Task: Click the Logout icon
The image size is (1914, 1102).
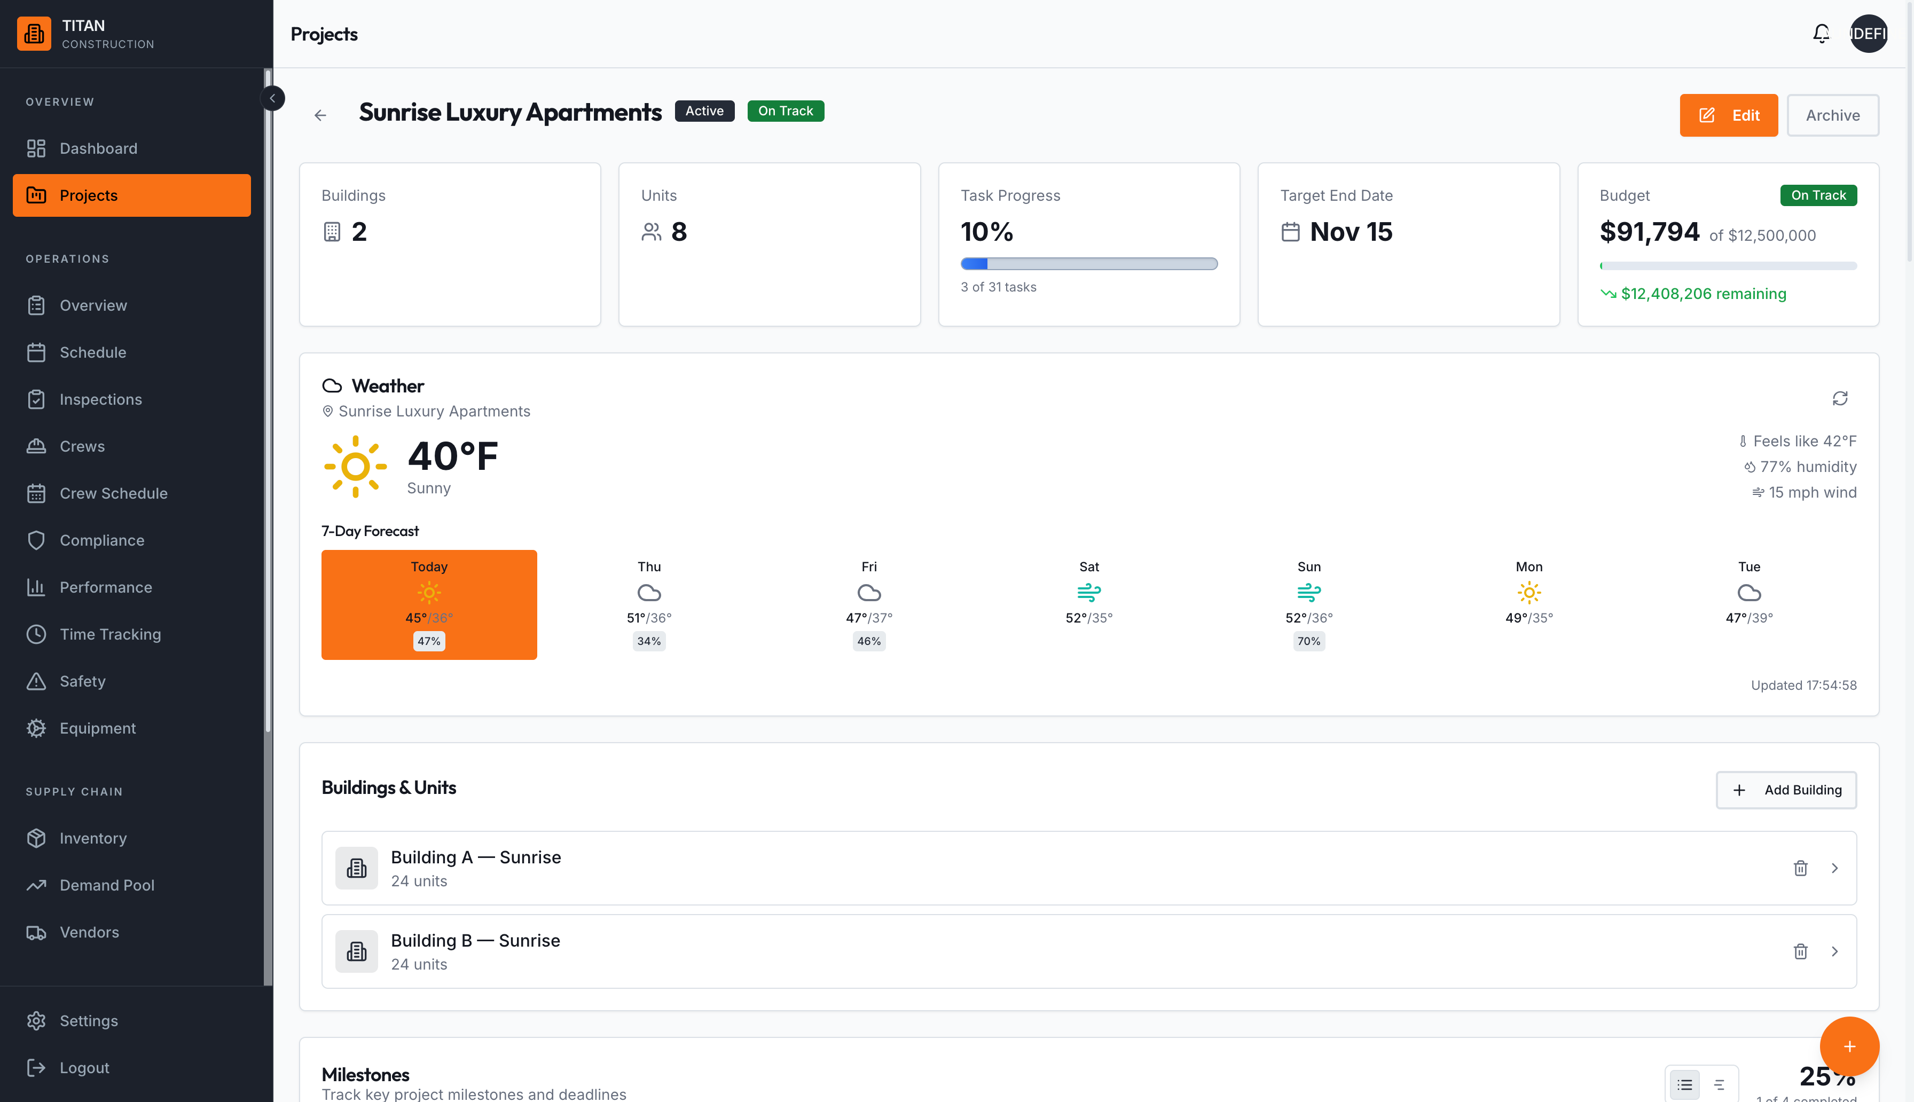Action: pos(36,1067)
